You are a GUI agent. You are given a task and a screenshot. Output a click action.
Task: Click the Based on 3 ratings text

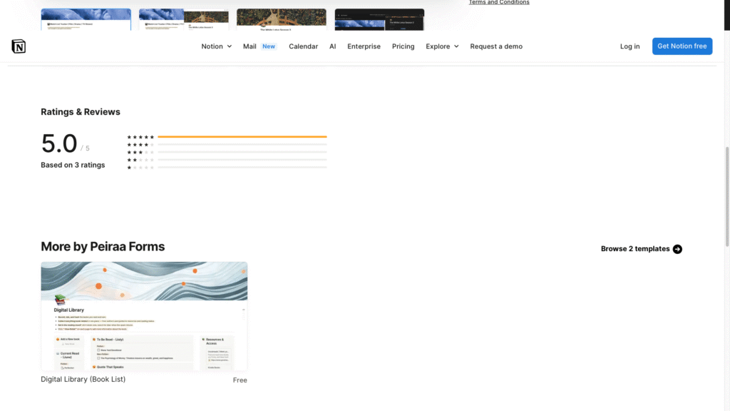tap(73, 165)
